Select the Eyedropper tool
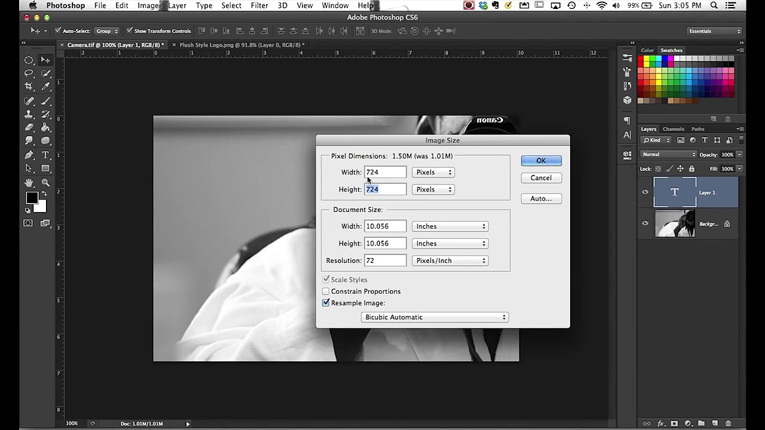The height and width of the screenshot is (430, 765). 45,87
